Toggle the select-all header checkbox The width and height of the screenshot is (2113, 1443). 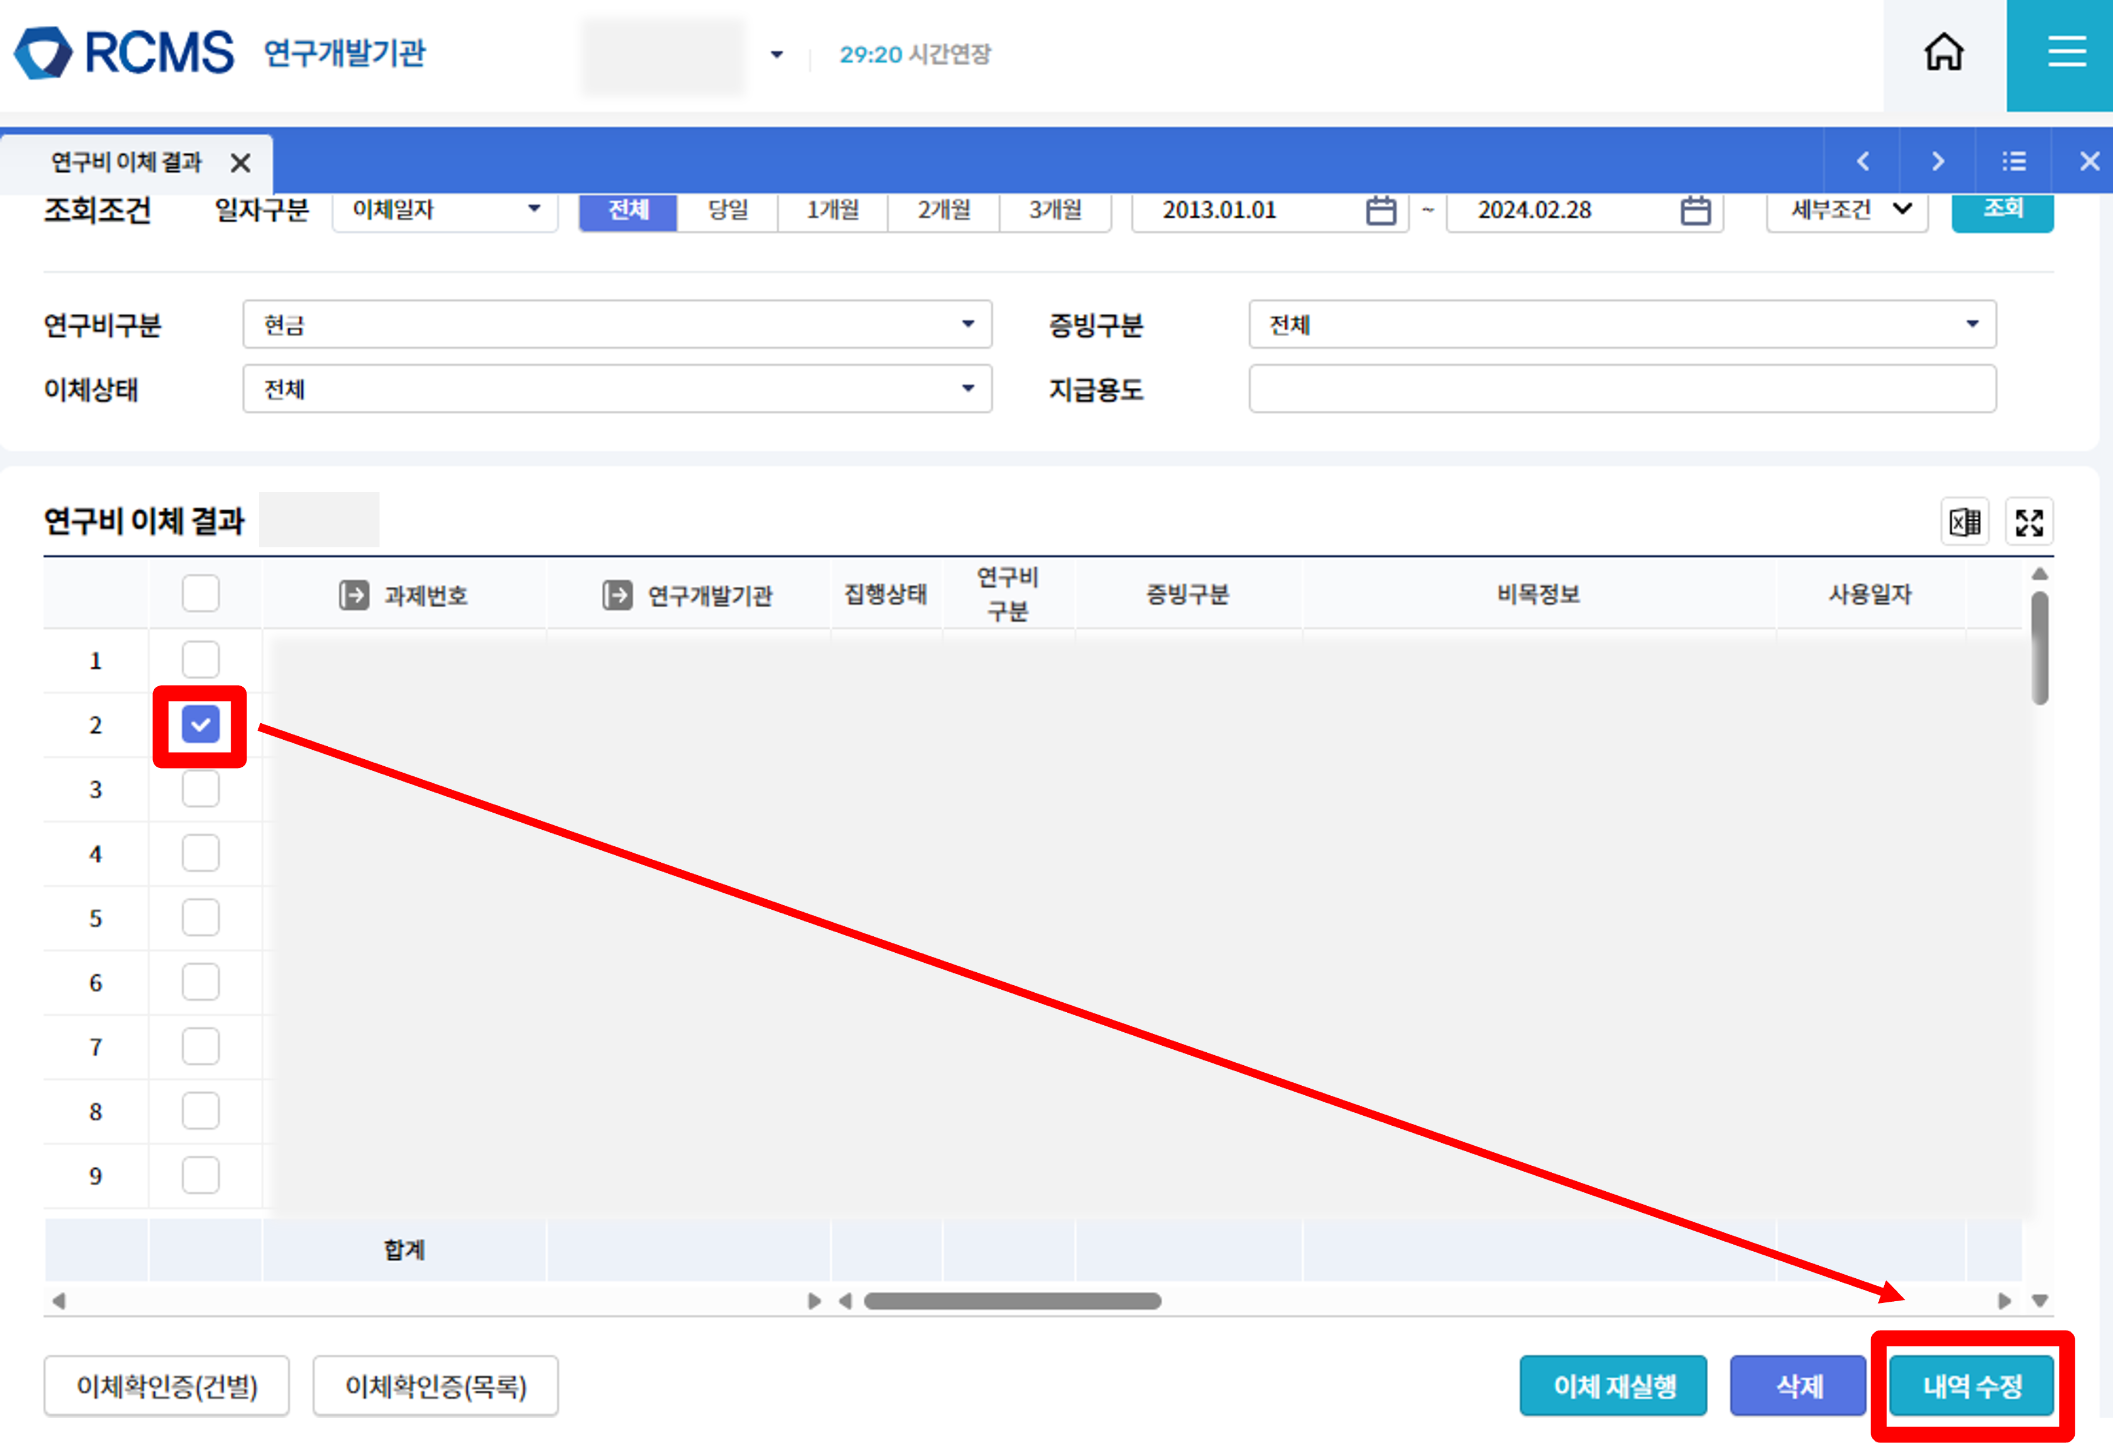tap(200, 594)
